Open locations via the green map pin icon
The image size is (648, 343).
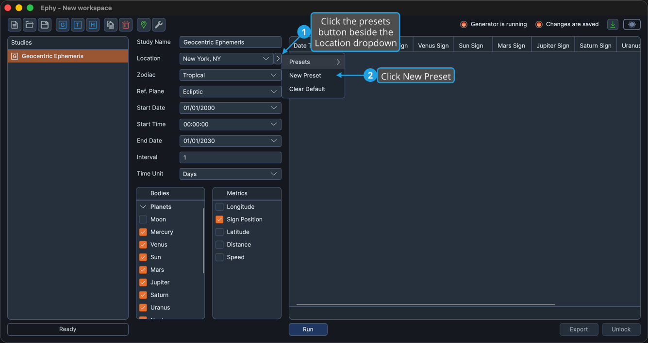pos(144,25)
